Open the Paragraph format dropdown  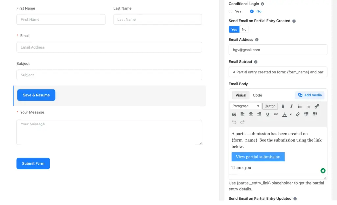[x=245, y=106]
